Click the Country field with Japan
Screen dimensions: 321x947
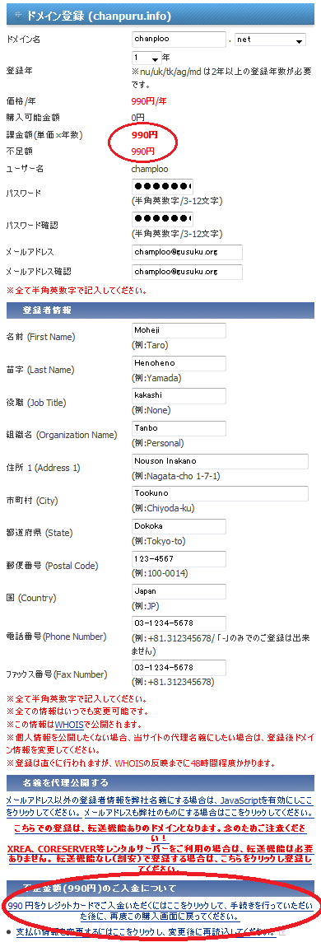click(x=179, y=591)
